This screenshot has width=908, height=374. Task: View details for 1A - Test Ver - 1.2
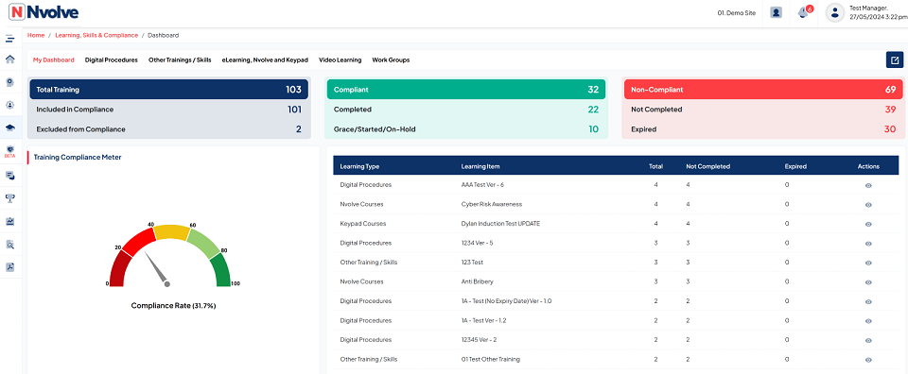coord(868,321)
